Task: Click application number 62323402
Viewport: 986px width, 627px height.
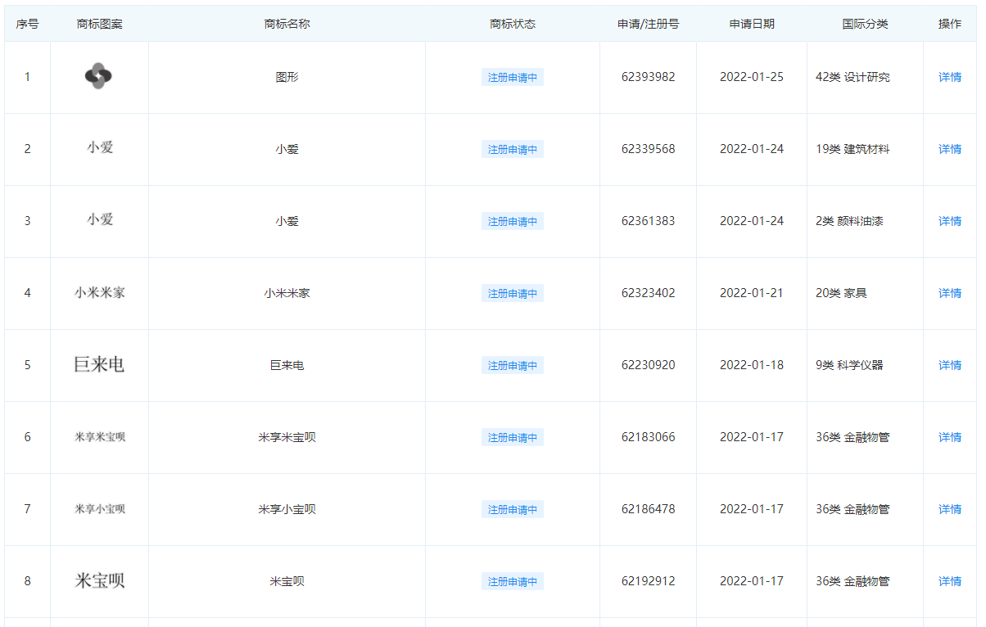Action: 649,293
